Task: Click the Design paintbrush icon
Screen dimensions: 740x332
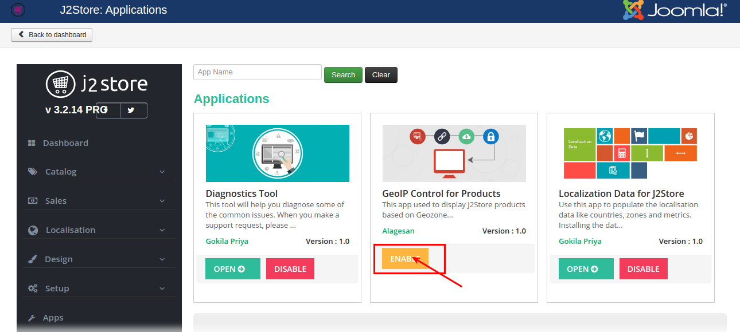Action: coord(33,259)
